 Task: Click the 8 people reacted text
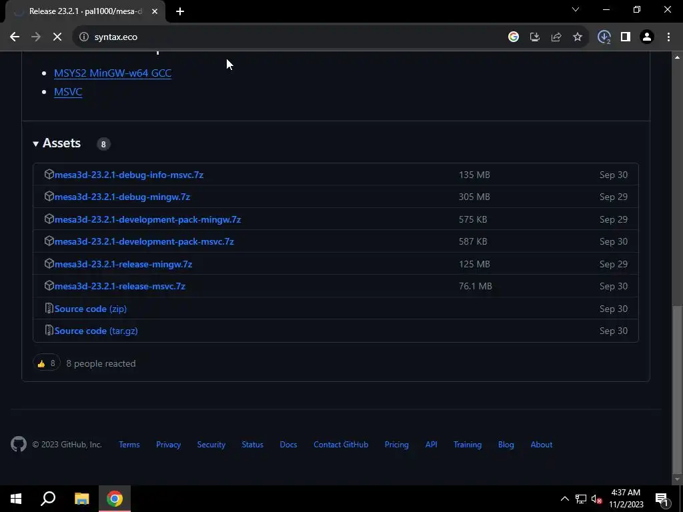click(x=101, y=363)
